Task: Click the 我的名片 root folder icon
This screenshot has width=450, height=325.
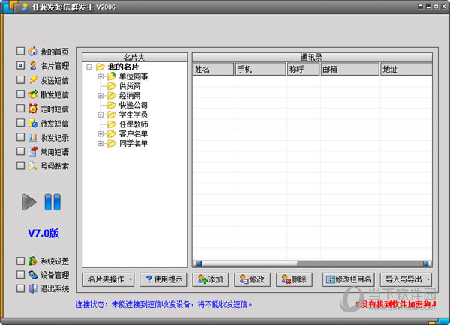Action: click(100, 67)
